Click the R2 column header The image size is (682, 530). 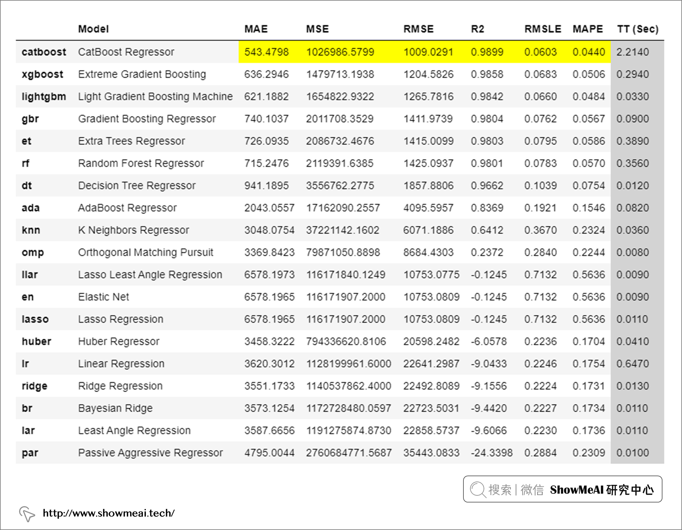tap(478, 29)
